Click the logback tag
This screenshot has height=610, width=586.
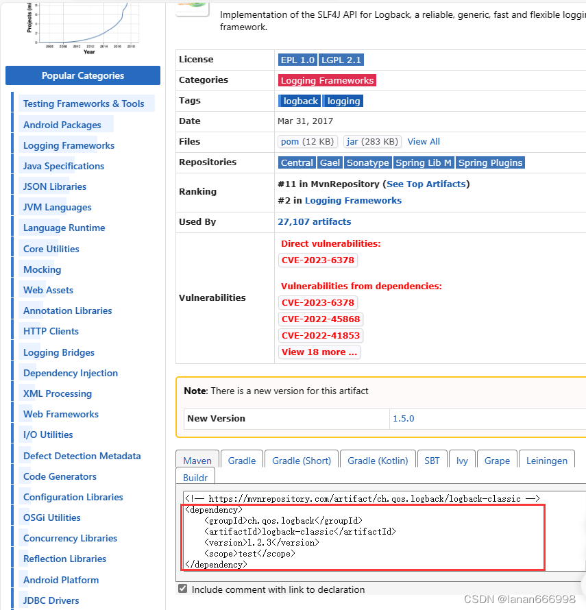(x=300, y=101)
